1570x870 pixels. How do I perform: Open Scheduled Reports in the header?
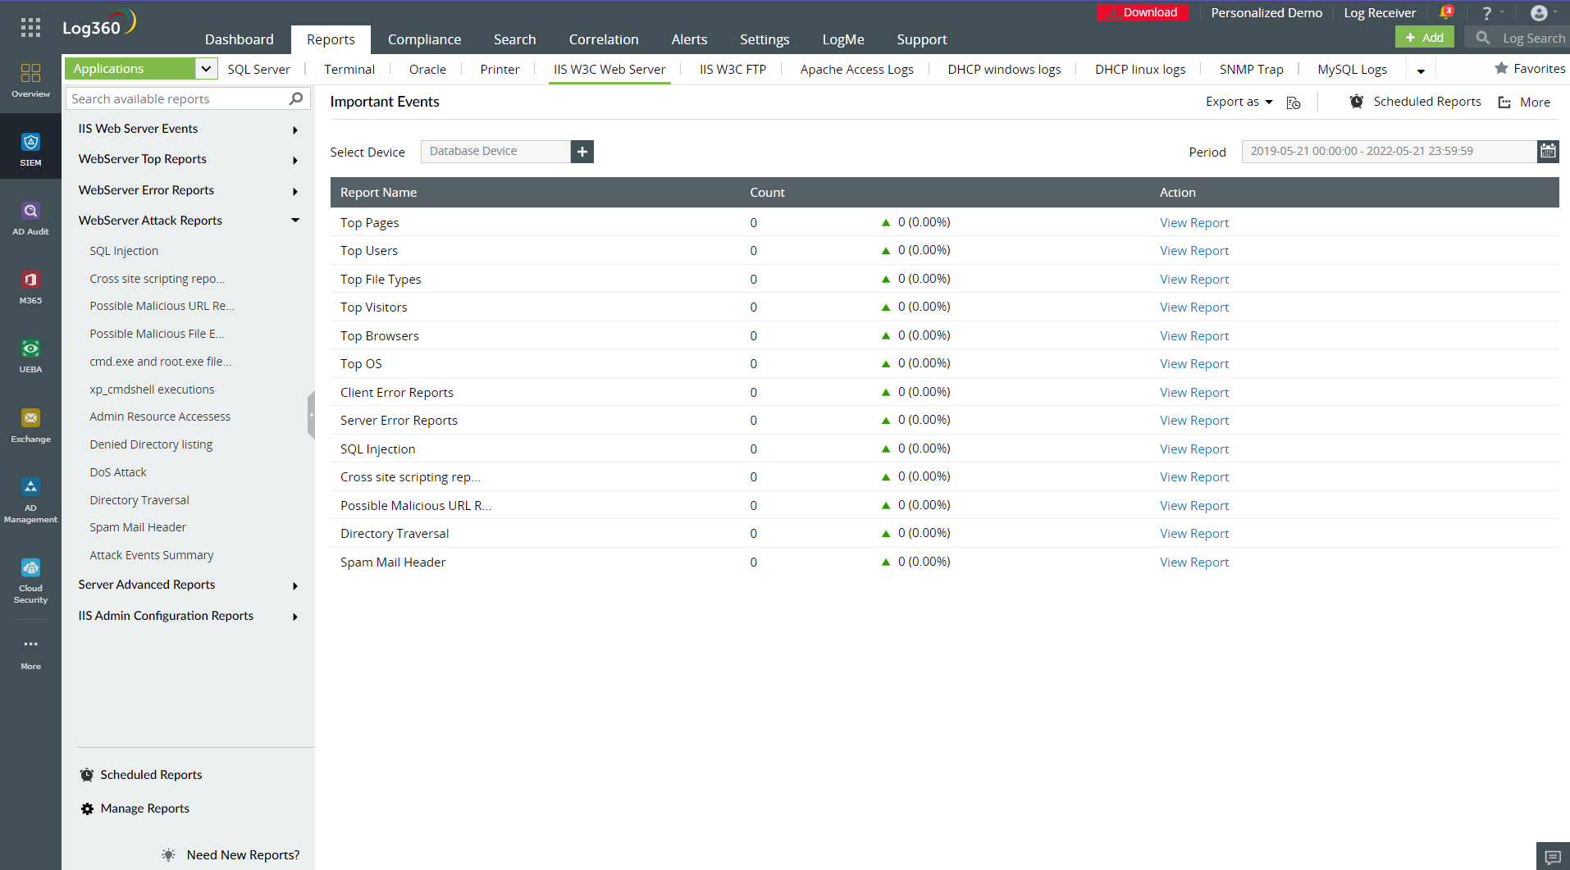click(x=1415, y=102)
